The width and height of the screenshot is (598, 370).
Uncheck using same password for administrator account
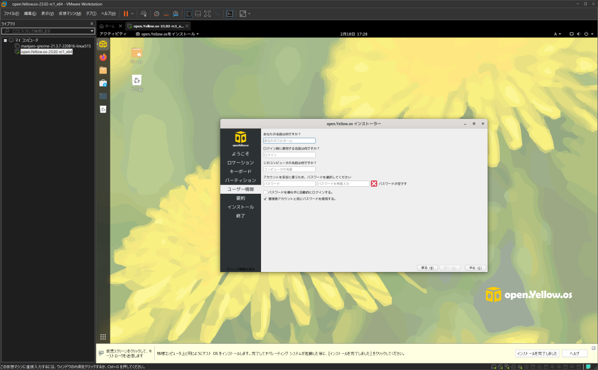[266, 198]
